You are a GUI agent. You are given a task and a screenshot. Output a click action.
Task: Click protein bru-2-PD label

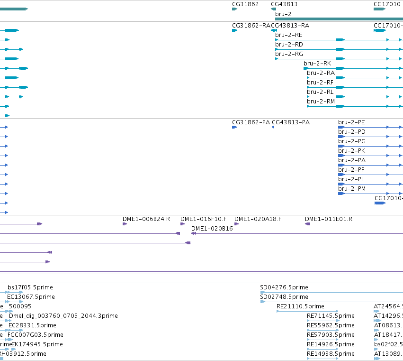click(x=352, y=132)
